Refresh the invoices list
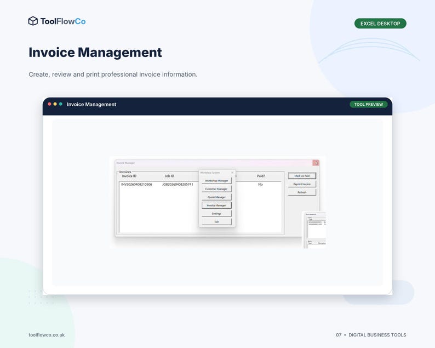Viewport: 435px width, 348px height. click(x=302, y=192)
